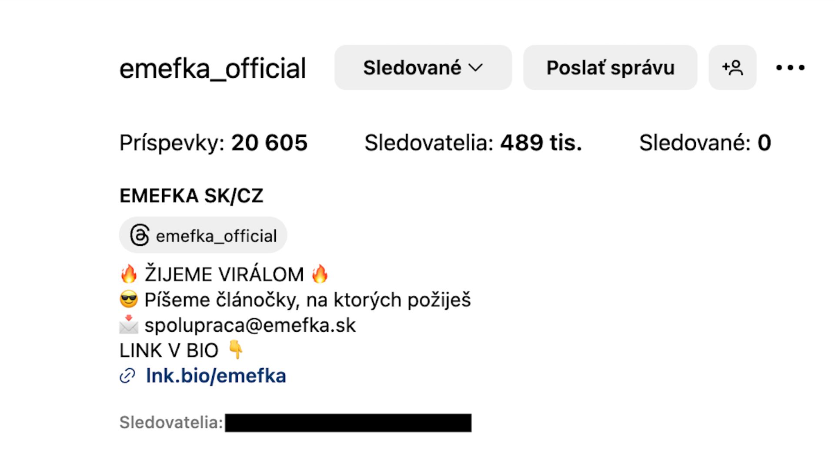Click the chain link icon beside lnk.bio

tap(127, 376)
